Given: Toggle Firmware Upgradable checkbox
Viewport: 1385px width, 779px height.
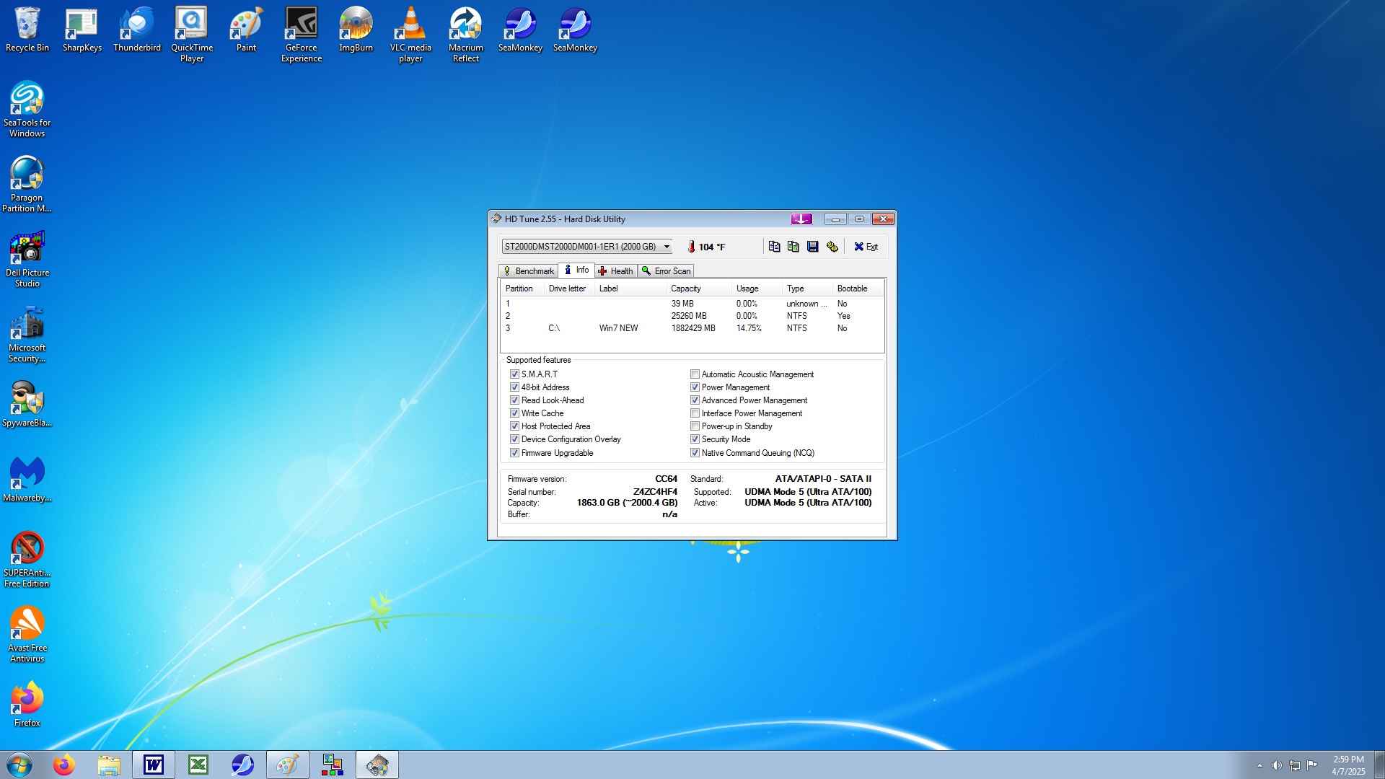Looking at the screenshot, I should pyautogui.click(x=514, y=453).
